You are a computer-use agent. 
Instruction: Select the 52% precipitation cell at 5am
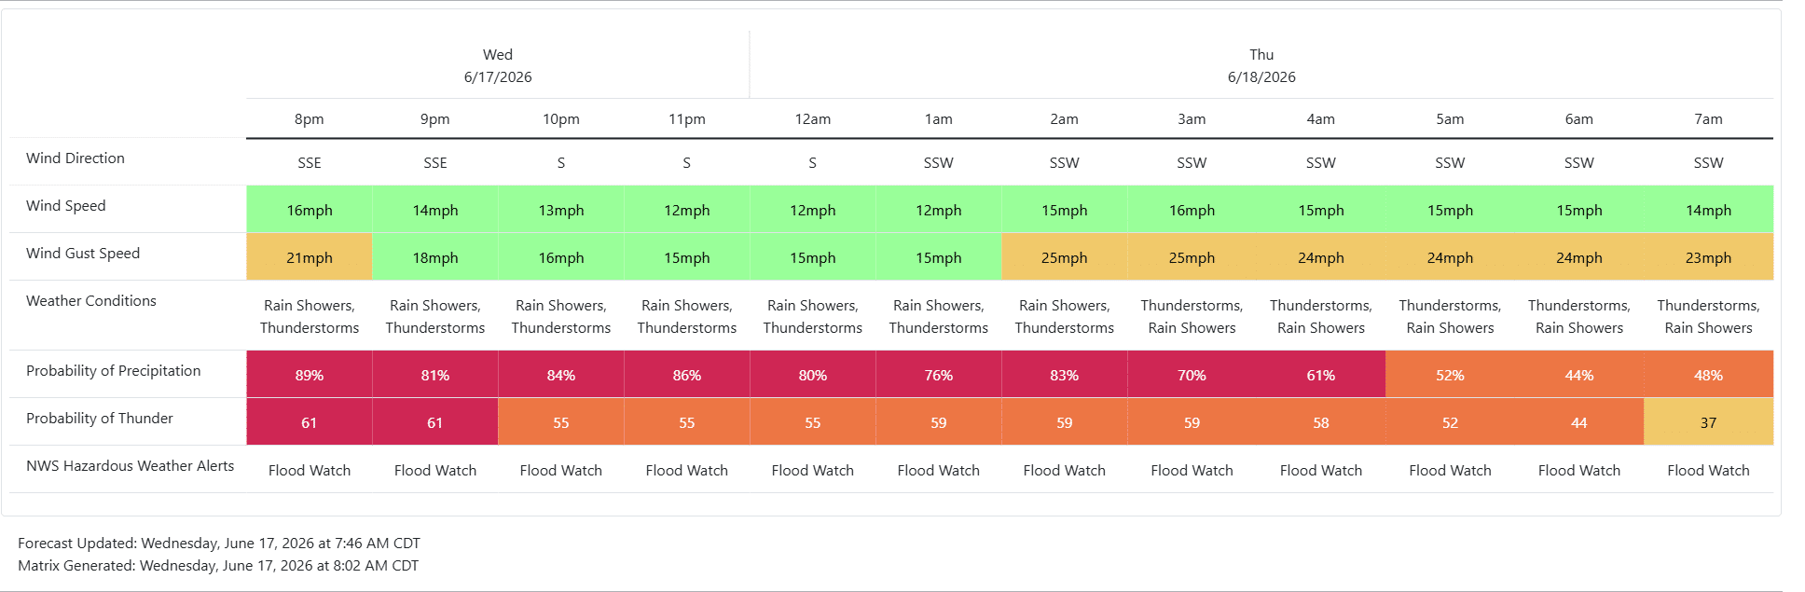click(x=1450, y=375)
